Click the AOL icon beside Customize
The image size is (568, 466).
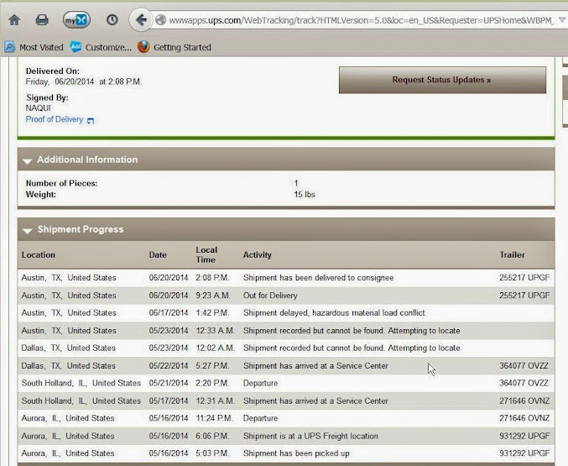pyautogui.click(x=76, y=47)
